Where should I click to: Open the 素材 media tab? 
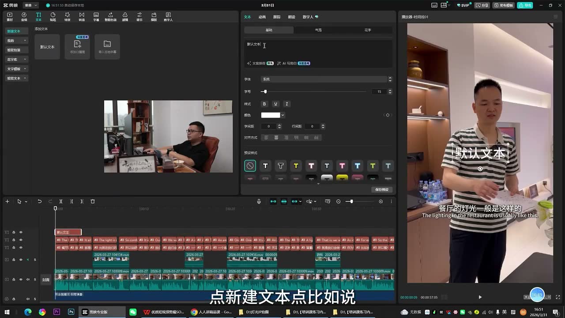(10, 17)
